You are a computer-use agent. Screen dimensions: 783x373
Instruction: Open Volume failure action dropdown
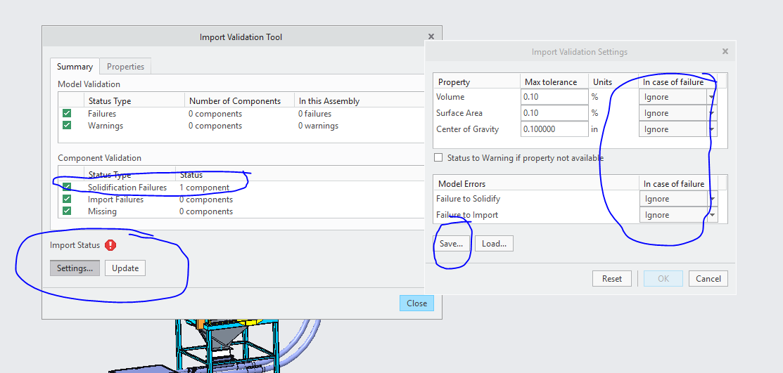(x=712, y=97)
